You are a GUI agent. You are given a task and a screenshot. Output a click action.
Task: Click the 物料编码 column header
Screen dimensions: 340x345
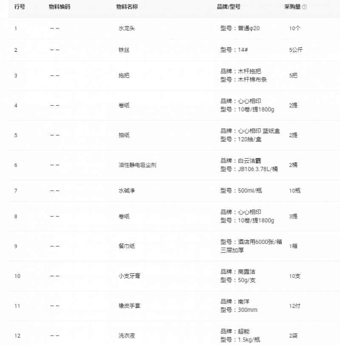pos(59,7)
